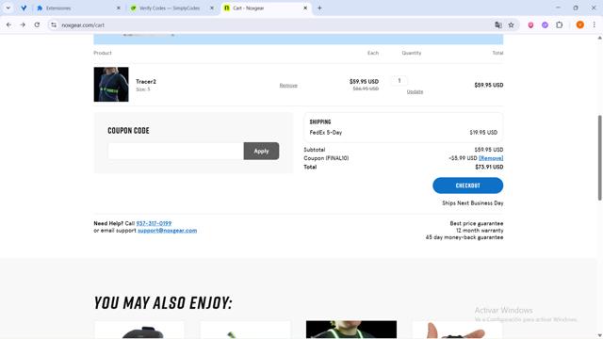Screen dimensions: 603x339
Task: Close the Cart - Noxgear tab
Action: (305, 8)
